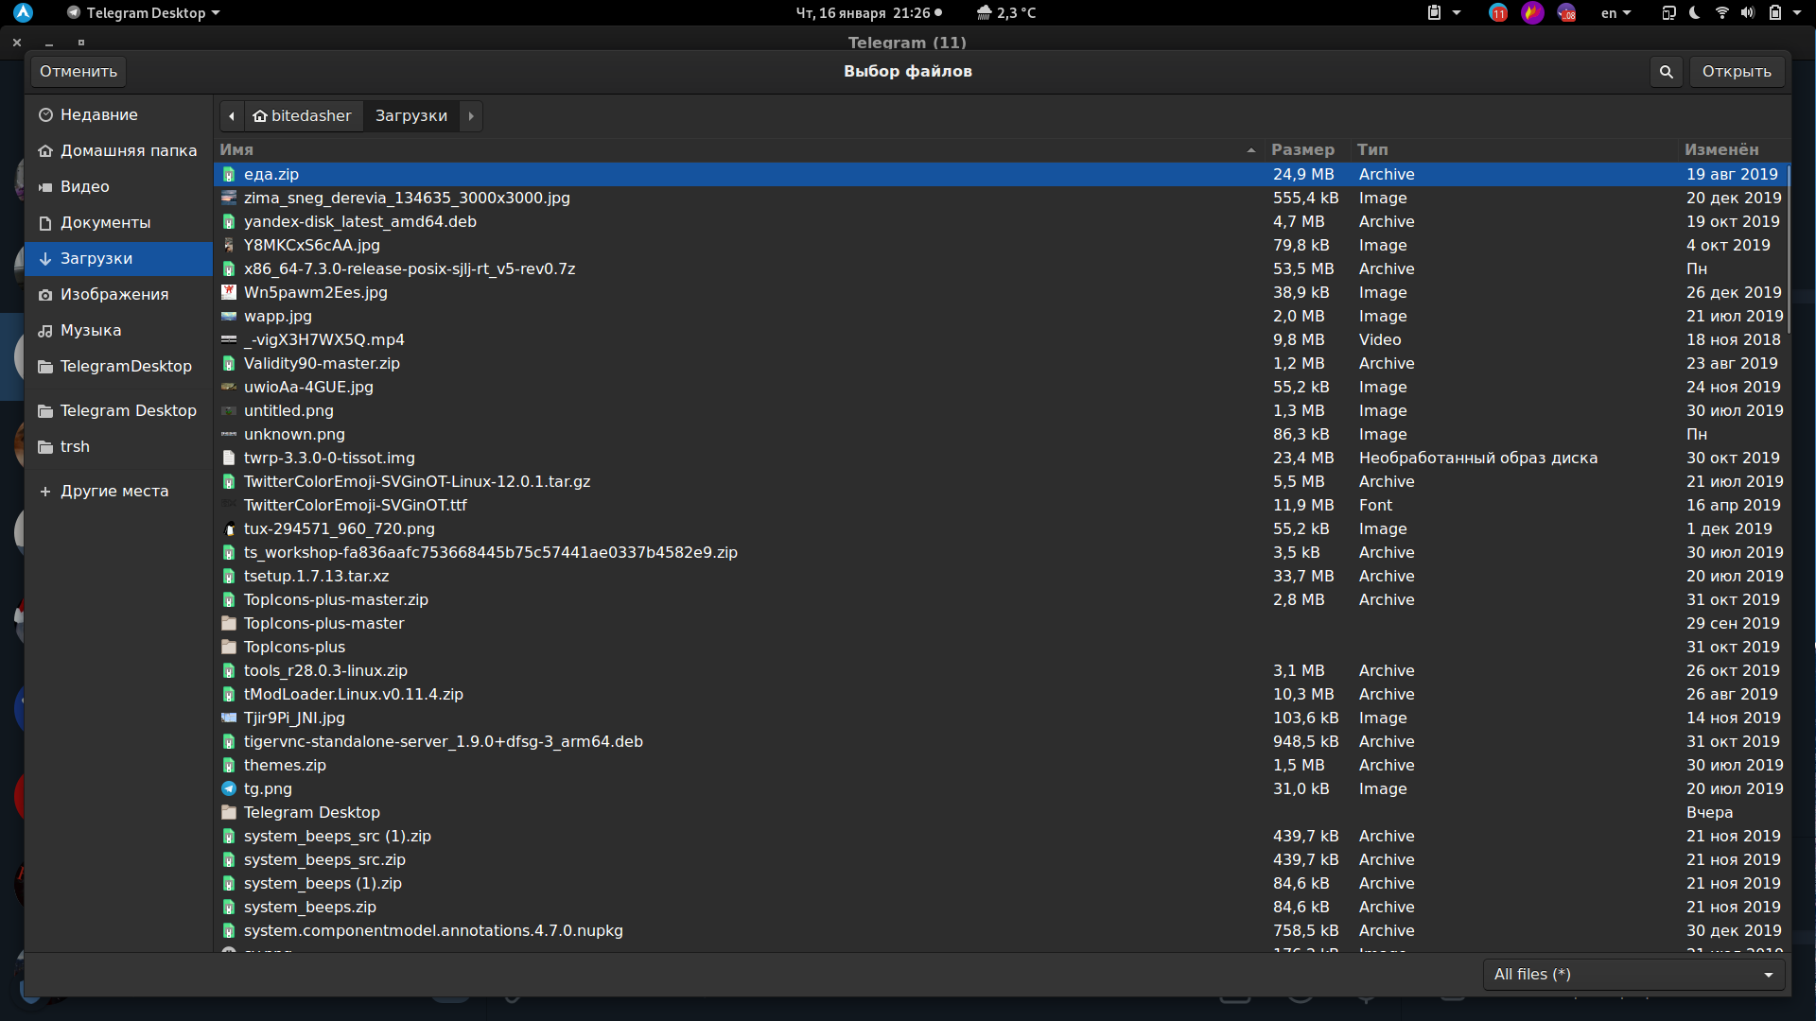Select еда.zip archive icon

[228, 174]
